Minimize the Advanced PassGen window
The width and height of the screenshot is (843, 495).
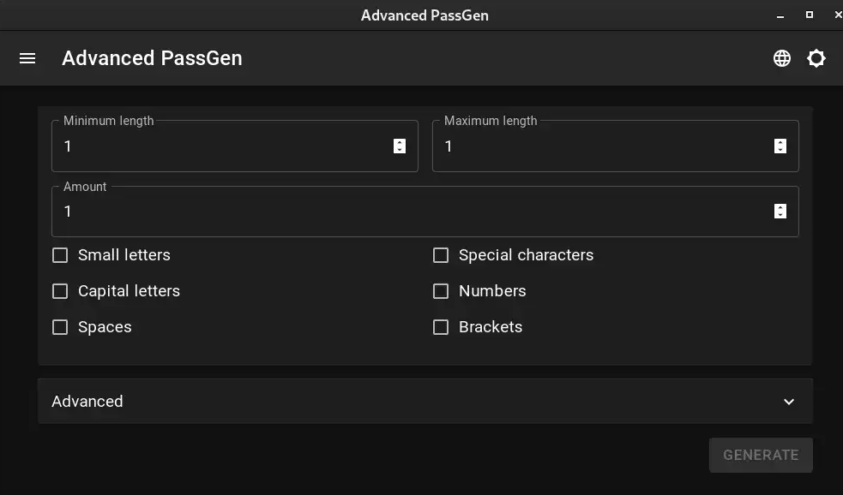(780, 16)
